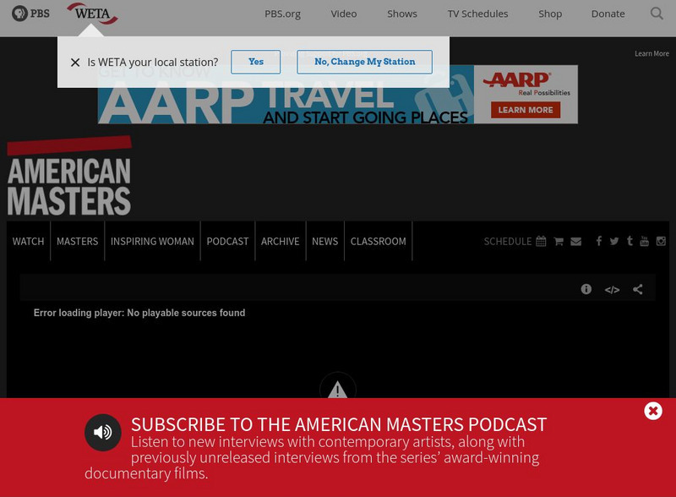The width and height of the screenshot is (676, 497).
Task: Confirm WETA with the Yes button
Action: (256, 62)
